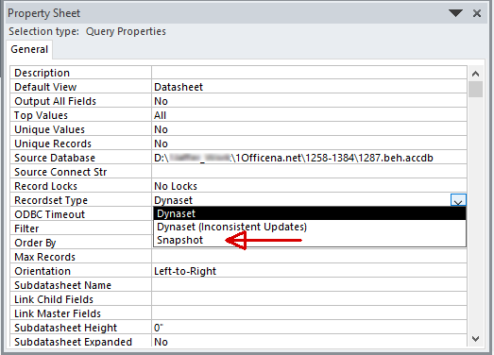The image size is (494, 355).
Task: Click the Subdatasheet Expanded value No
Action: pos(309,342)
